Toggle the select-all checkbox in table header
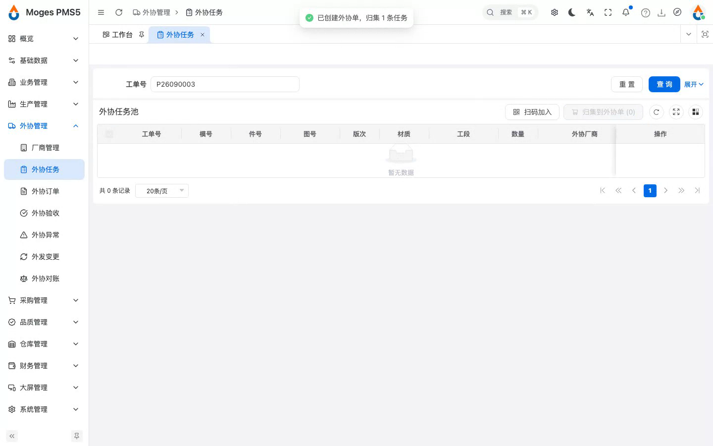This screenshot has width=713, height=446. [109, 134]
